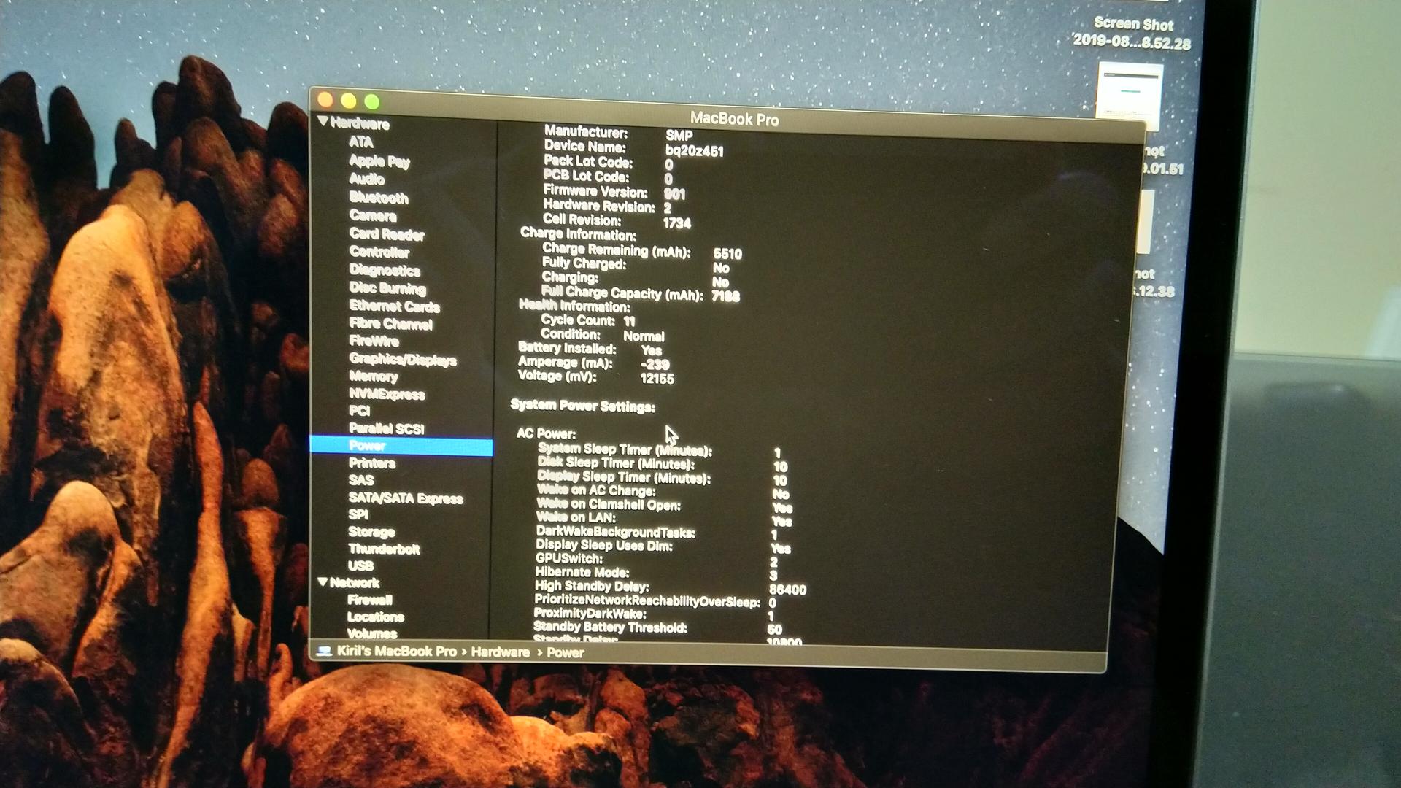This screenshot has width=1401, height=788.
Task: Select Thunderbolt in Hardware list
Action: point(384,549)
